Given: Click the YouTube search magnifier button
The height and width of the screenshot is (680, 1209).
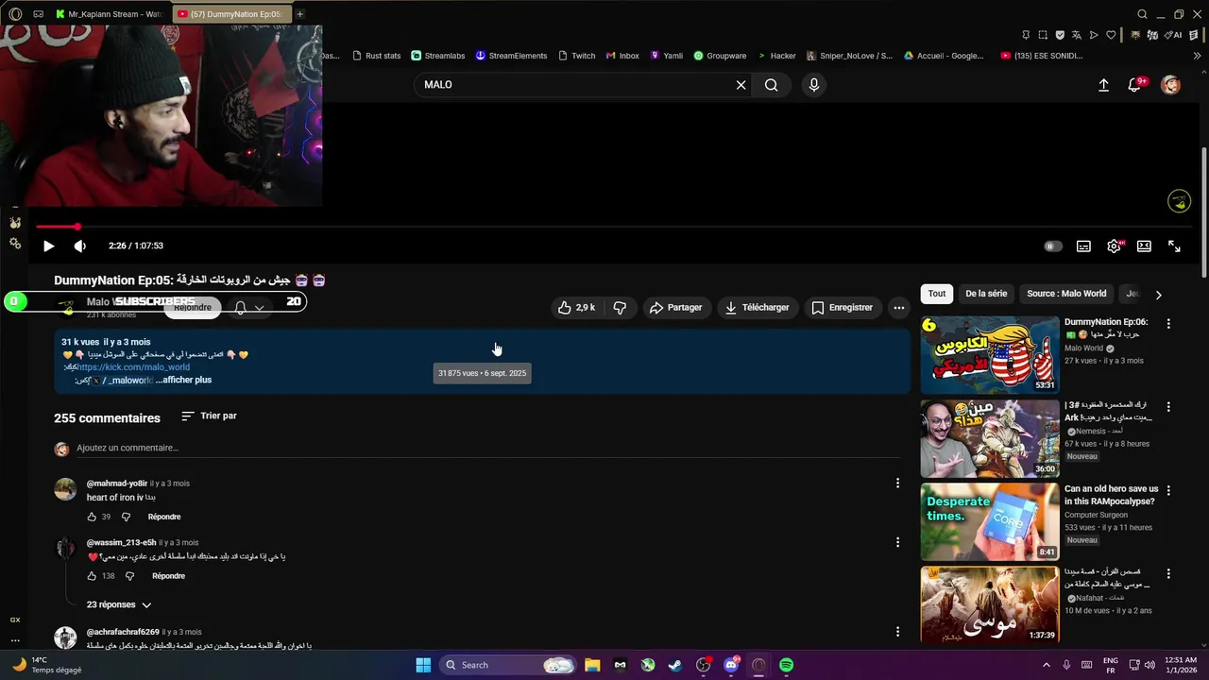Looking at the screenshot, I should pyautogui.click(x=772, y=85).
